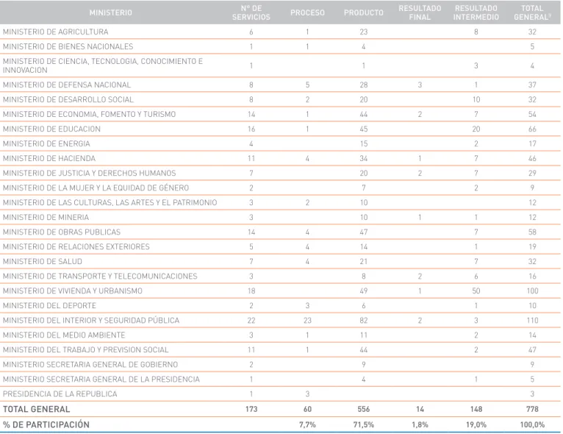Select total Resultado Intermedio value 148

476,409
